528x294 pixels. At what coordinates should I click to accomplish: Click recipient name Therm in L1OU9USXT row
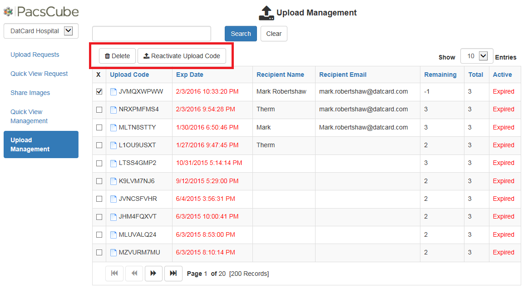point(266,145)
